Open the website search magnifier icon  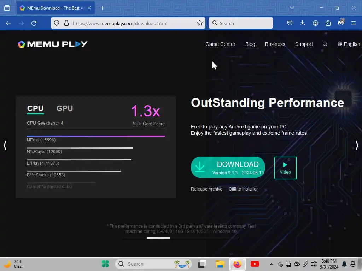(x=325, y=44)
